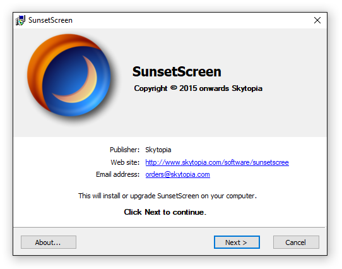Open the About... dialog
Viewport: 342px width, 269px height.
pyautogui.click(x=49, y=242)
